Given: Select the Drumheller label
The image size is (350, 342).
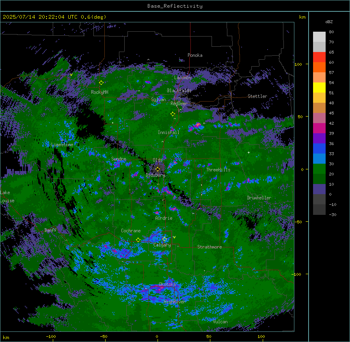Looking at the screenshot, I should (x=259, y=198).
